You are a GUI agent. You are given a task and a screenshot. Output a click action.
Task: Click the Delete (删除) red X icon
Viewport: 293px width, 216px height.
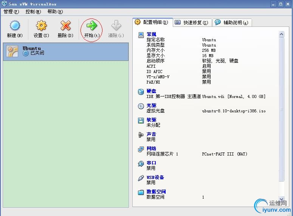(65, 25)
